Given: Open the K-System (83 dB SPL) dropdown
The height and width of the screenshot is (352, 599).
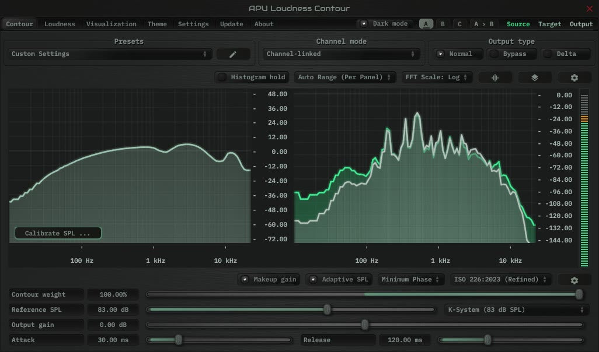Looking at the screenshot, I should point(517,309).
